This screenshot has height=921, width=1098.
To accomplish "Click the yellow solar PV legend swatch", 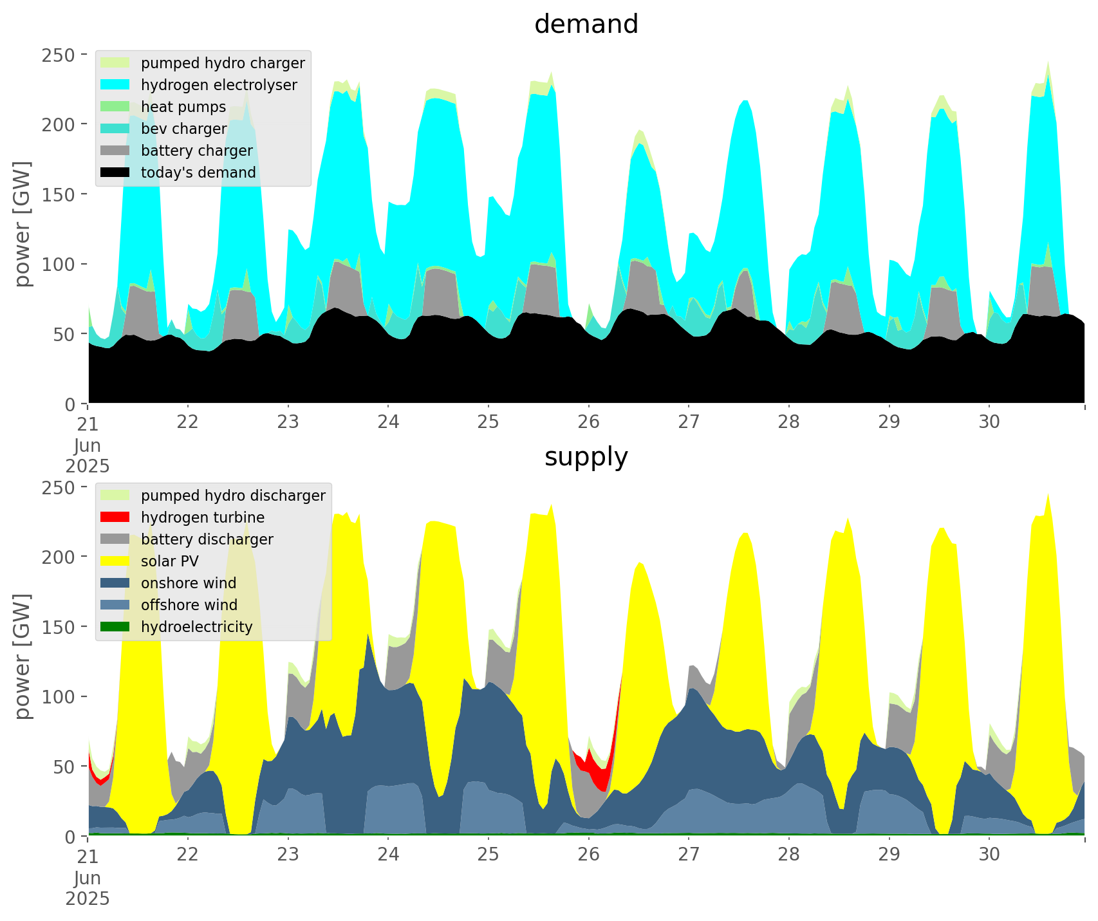I will (116, 561).
